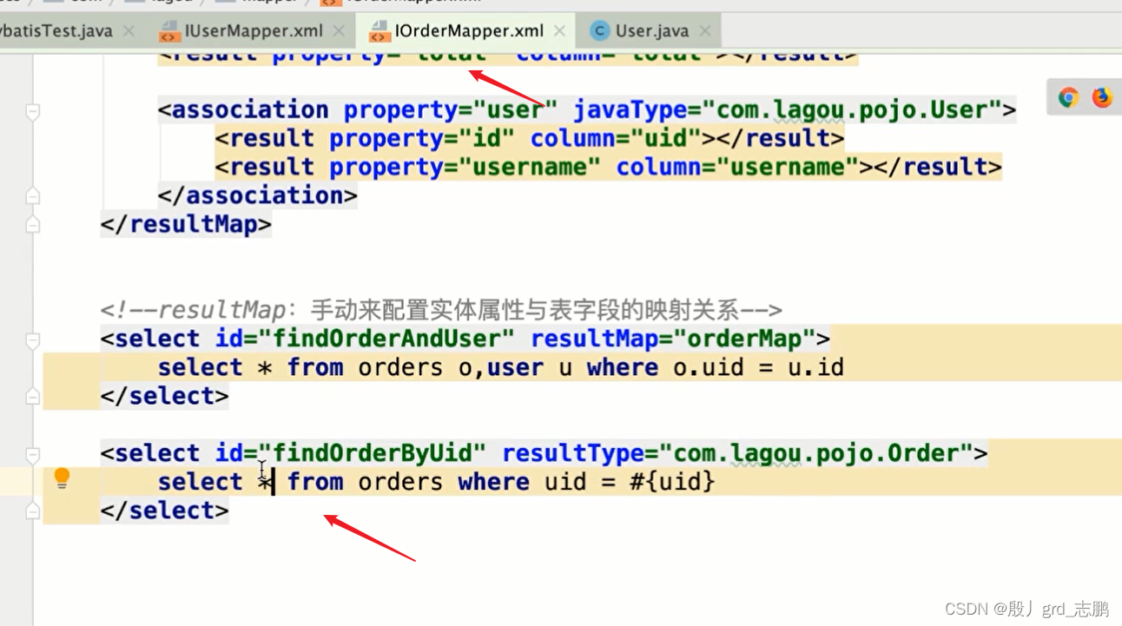Click "com.lagou.pojo.Order" resultType value
The height and width of the screenshot is (626, 1122).
pyautogui.click(x=815, y=453)
